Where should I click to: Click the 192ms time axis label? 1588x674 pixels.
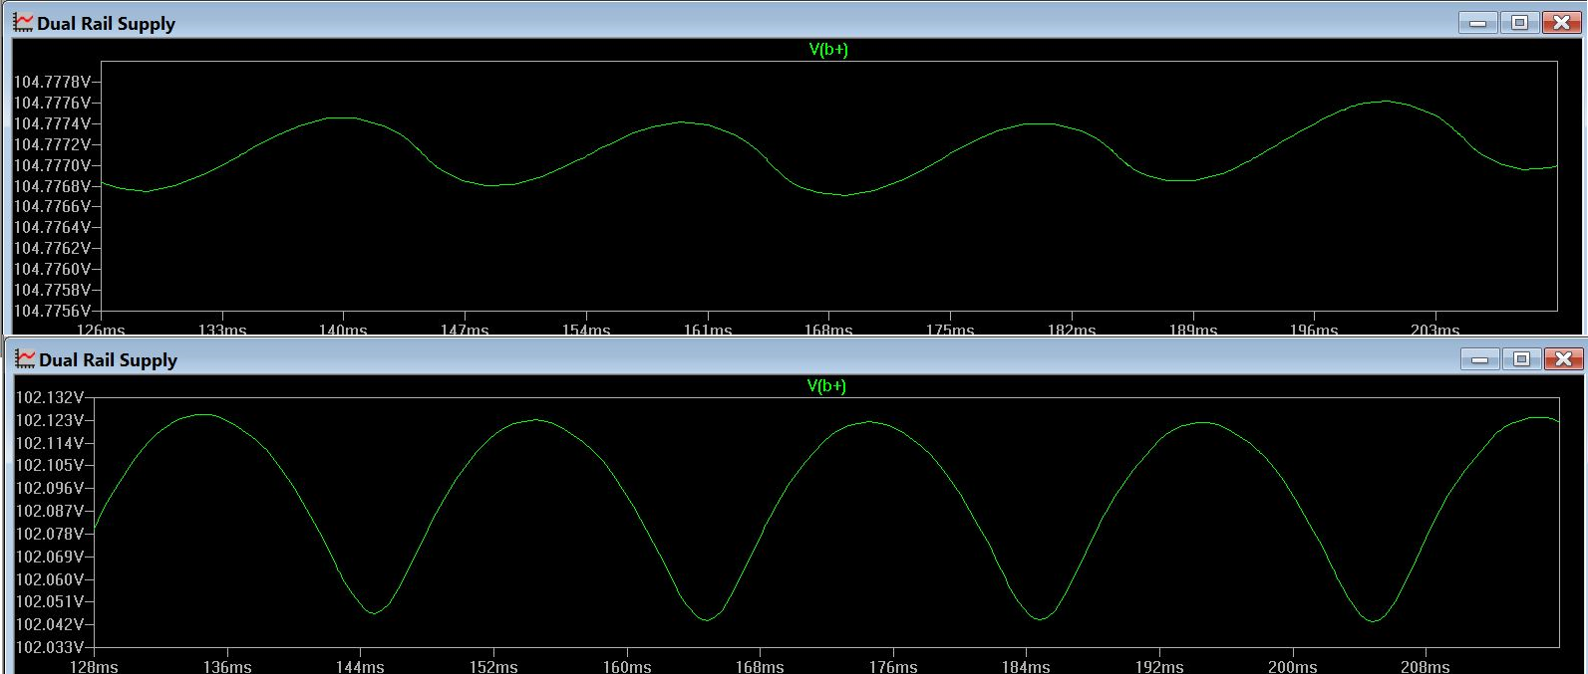click(1159, 666)
